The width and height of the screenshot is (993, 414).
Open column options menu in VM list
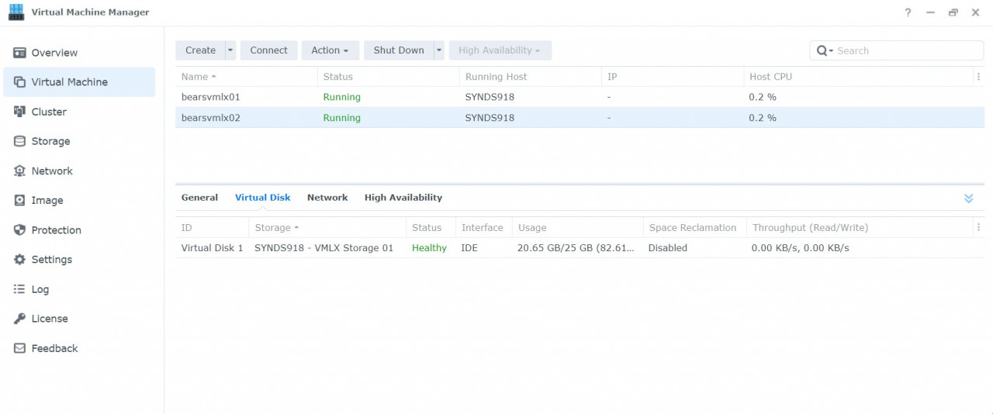tap(978, 77)
